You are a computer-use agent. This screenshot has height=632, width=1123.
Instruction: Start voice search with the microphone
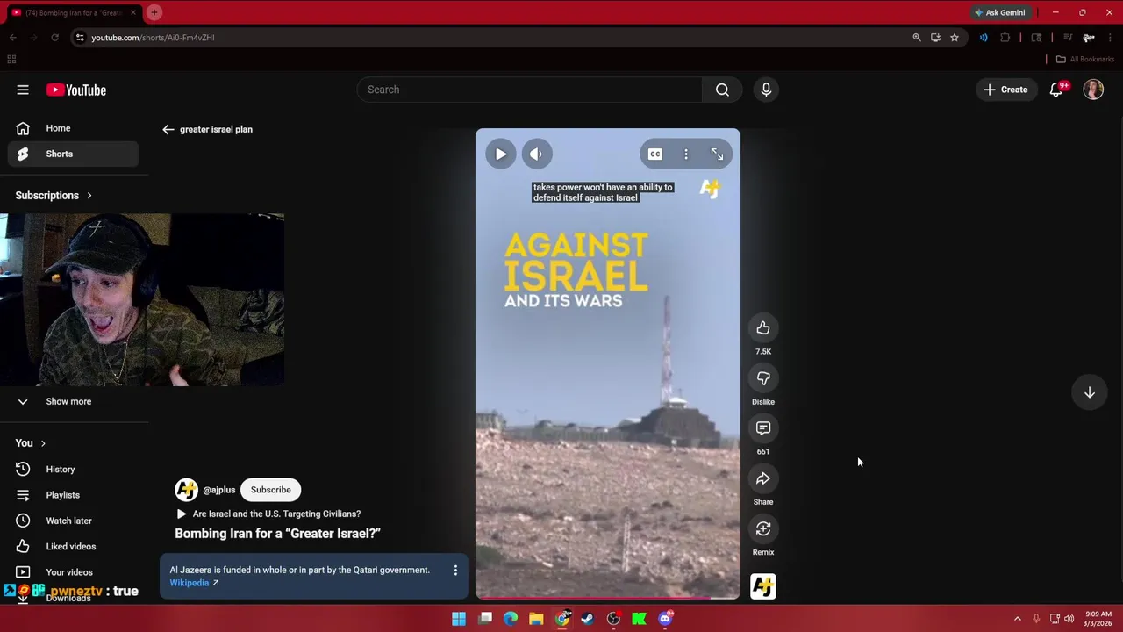coord(766,90)
